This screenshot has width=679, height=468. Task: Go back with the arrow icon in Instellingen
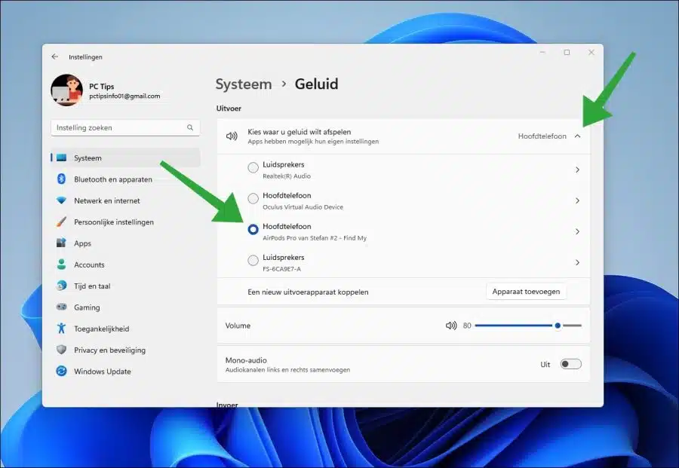click(54, 57)
